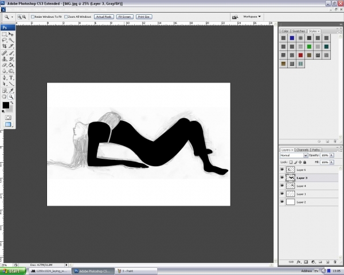Viewport: 344px width, 275px height.
Task: Toggle Lock transparent pixels
Action: tap(291, 162)
